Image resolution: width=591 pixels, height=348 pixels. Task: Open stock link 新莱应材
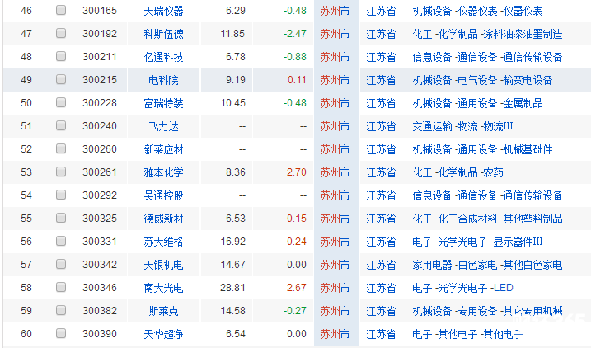pyautogui.click(x=163, y=149)
